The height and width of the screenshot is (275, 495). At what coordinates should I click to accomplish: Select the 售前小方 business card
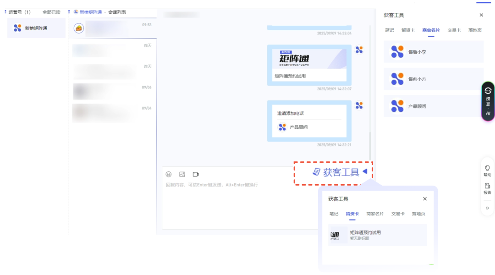point(434,79)
